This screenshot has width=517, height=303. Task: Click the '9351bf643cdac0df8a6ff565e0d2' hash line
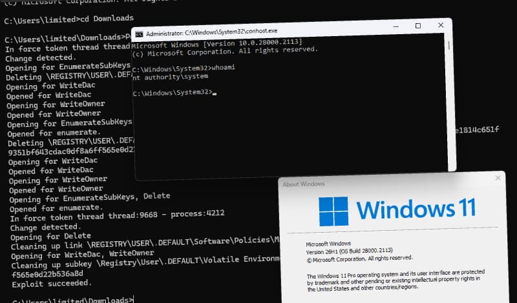tap(71, 151)
